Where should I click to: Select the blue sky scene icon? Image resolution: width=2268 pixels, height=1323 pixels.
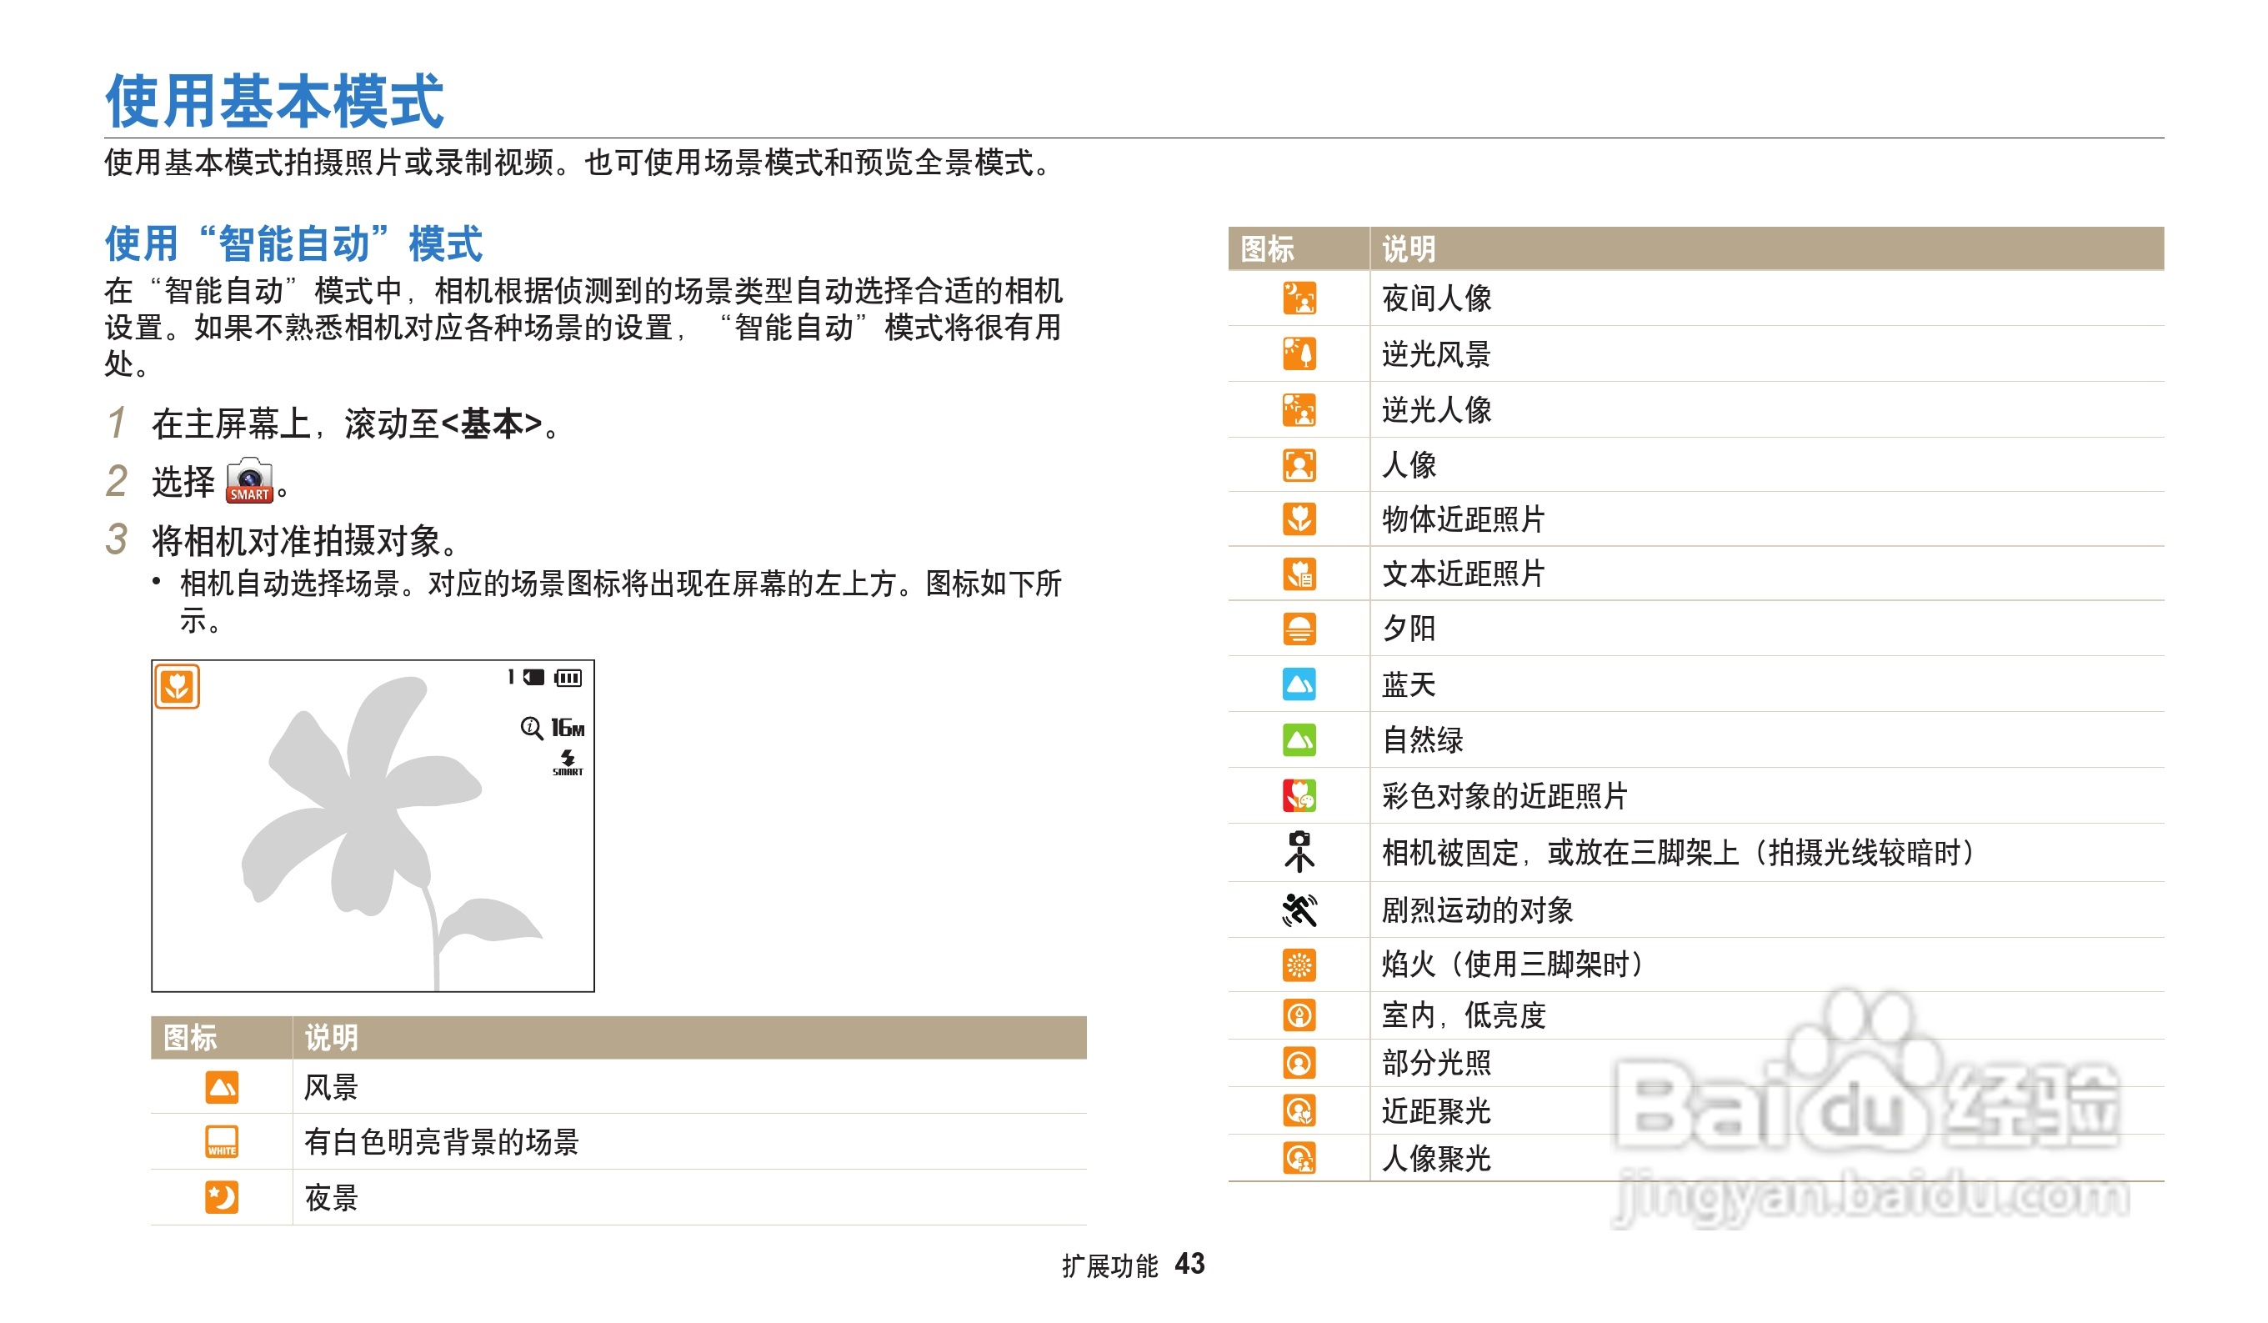pyautogui.click(x=1301, y=684)
